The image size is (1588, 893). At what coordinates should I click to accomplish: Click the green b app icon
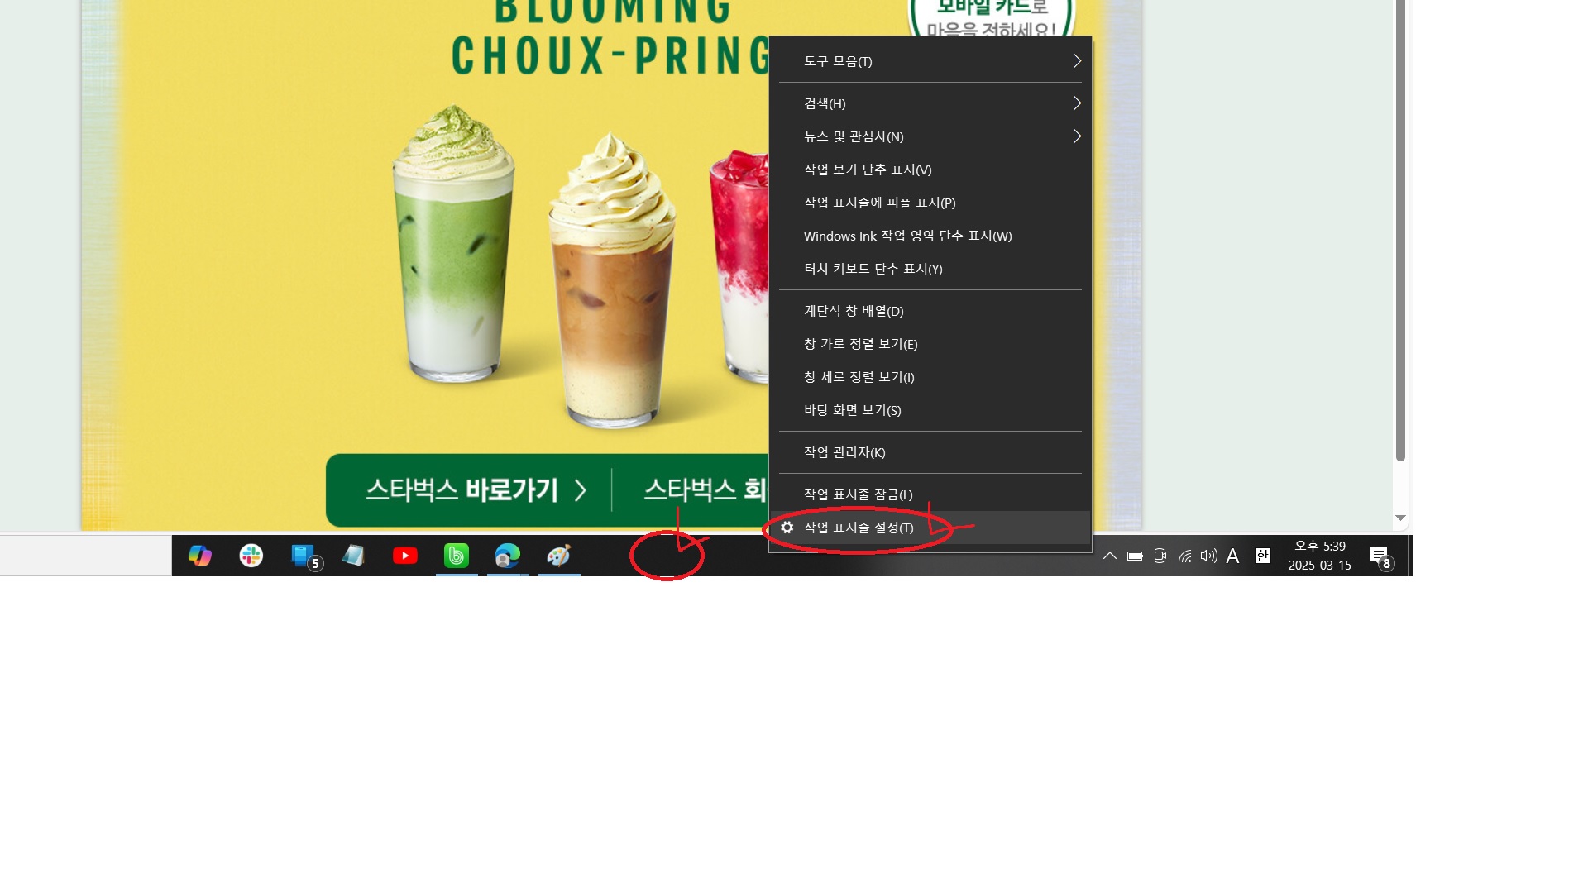457,556
